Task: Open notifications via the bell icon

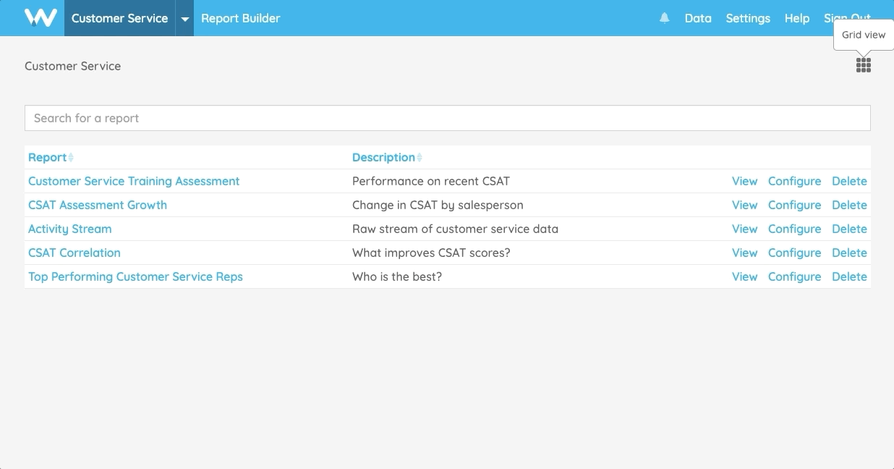Action: [664, 17]
